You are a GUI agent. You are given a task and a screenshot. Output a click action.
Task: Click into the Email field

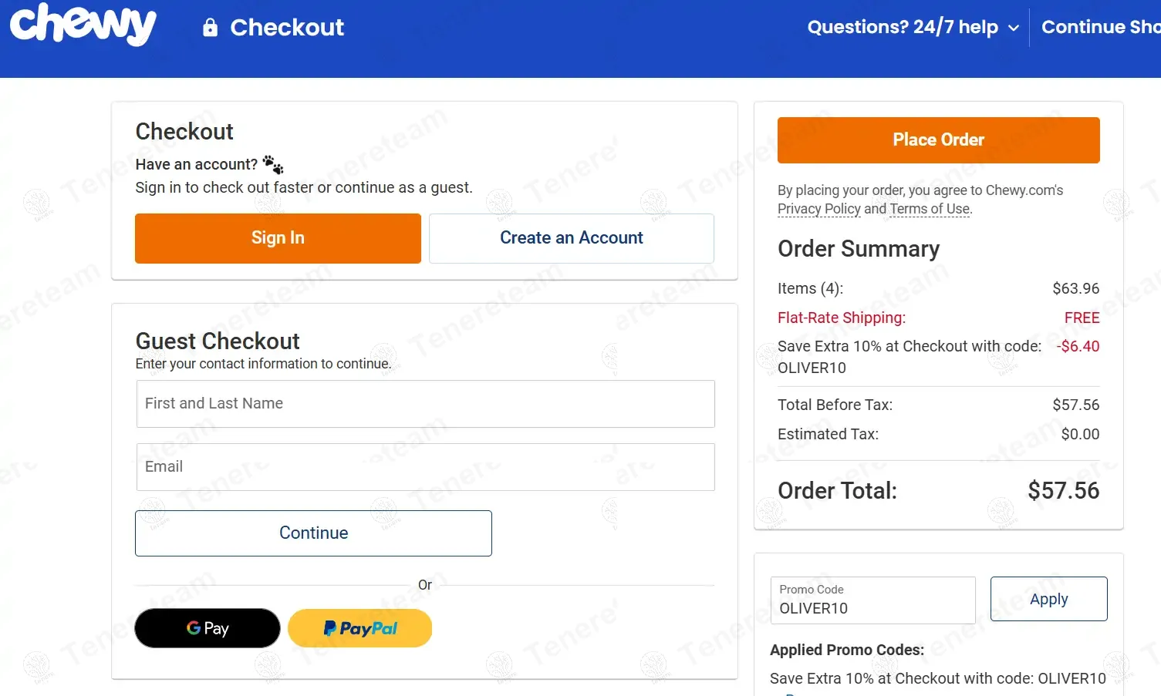(x=425, y=467)
